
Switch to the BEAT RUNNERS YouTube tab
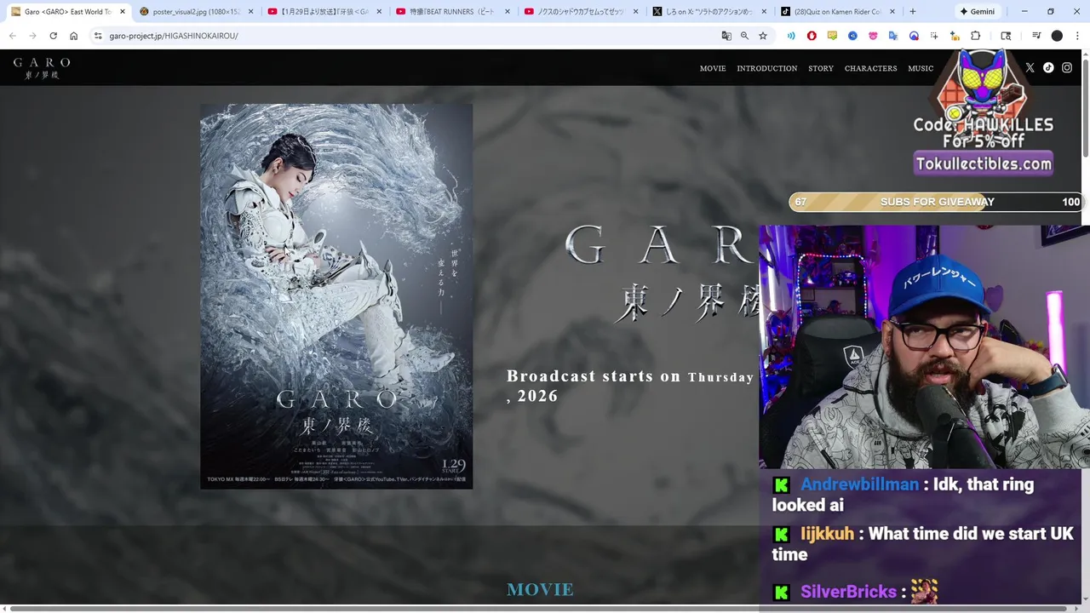[452, 12]
